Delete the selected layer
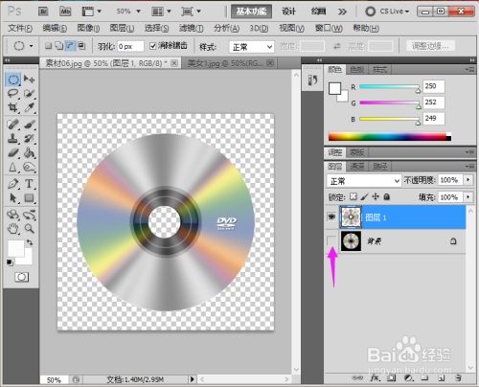 point(458,378)
